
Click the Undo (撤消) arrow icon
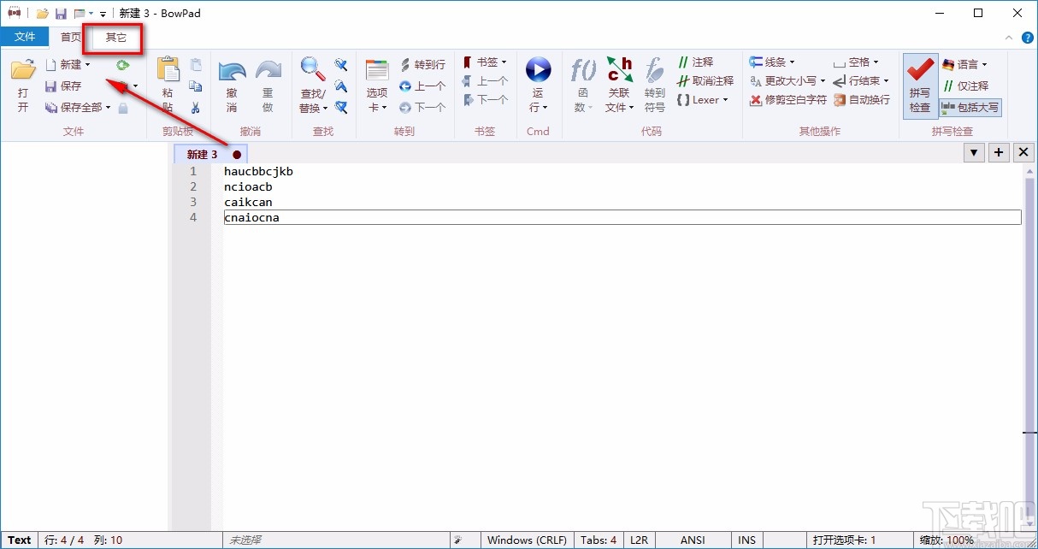[232, 70]
